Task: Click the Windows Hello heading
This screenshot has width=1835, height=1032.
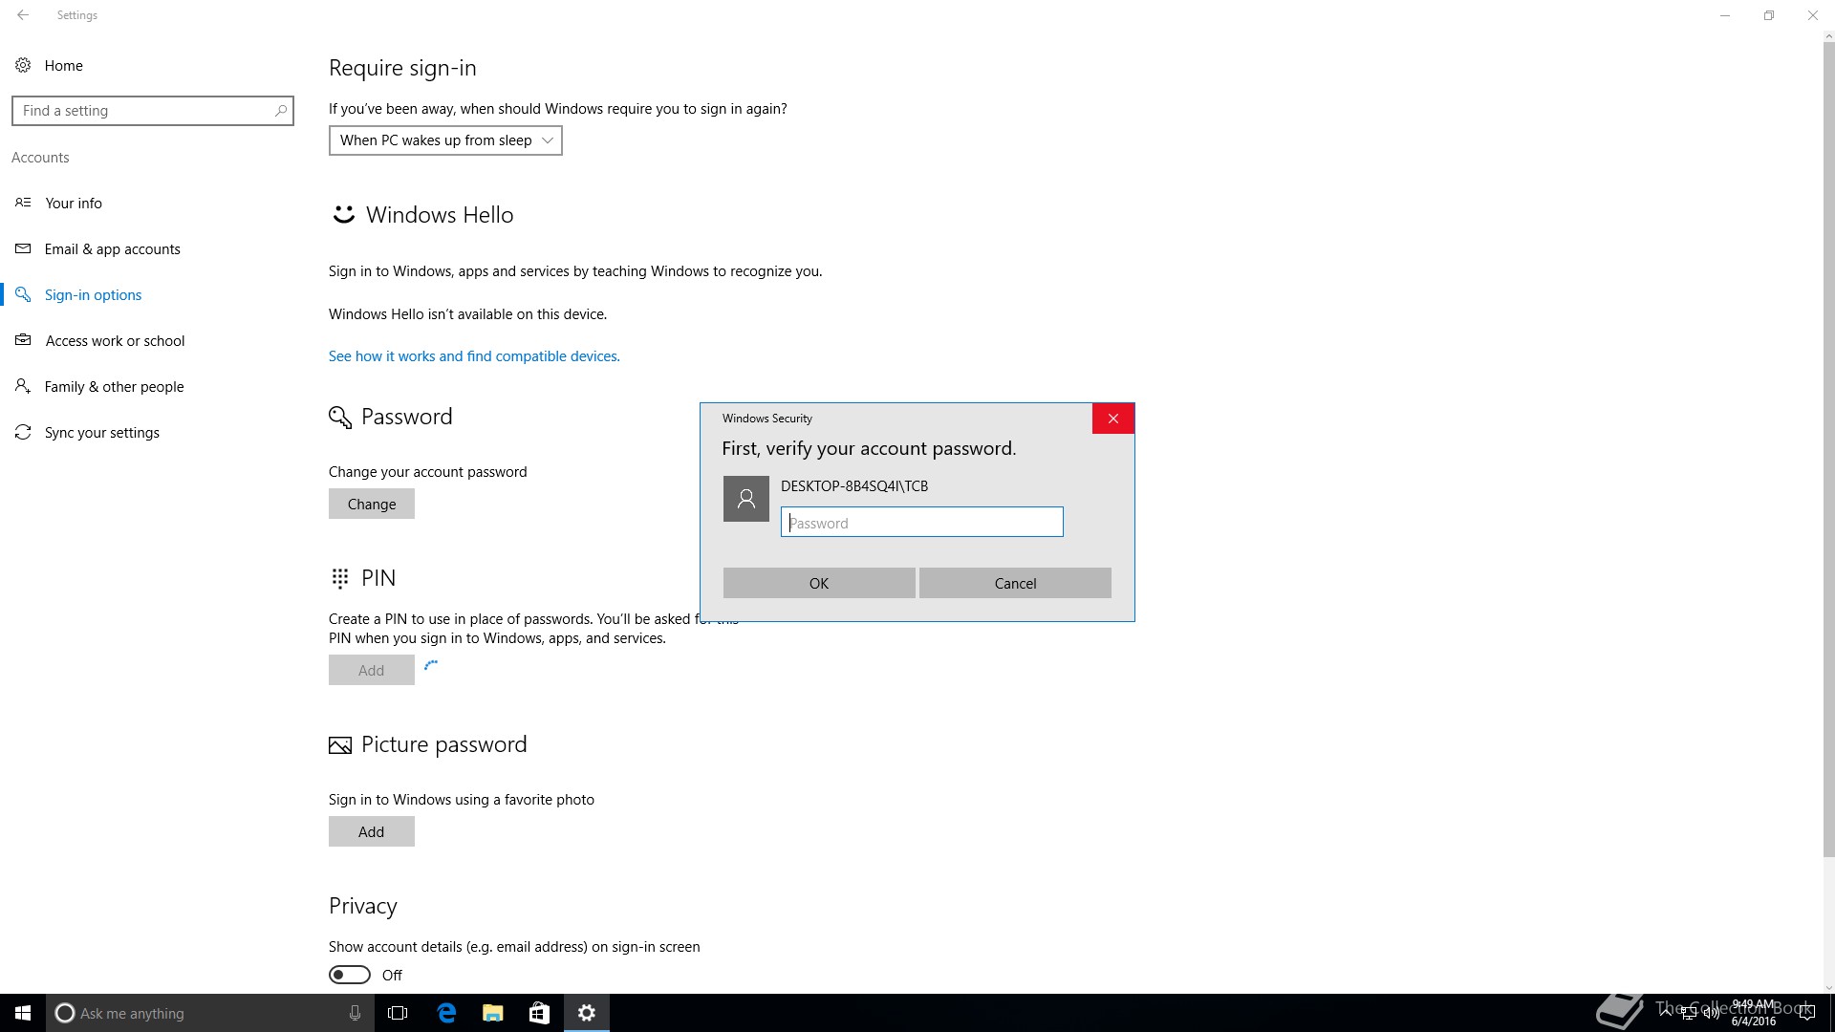Action: (x=440, y=215)
